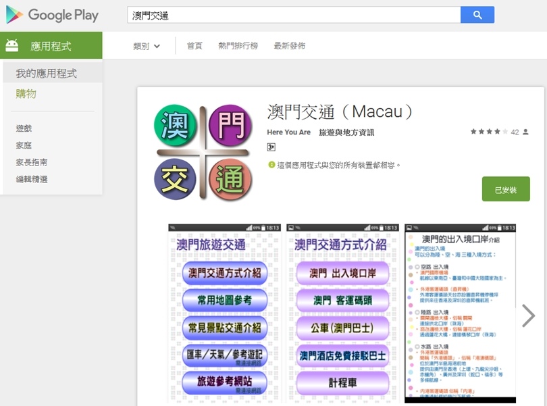Click the star rating icons
Viewport: 547px width, 406px height.
489,132
